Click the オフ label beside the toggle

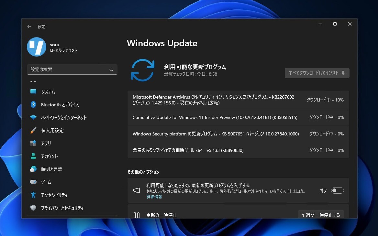click(x=323, y=191)
